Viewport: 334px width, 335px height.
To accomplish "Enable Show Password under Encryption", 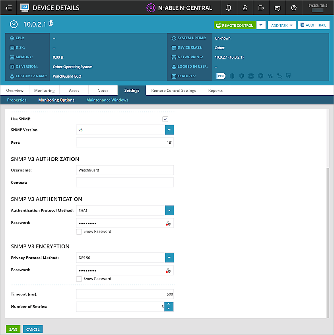I will (79, 279).
